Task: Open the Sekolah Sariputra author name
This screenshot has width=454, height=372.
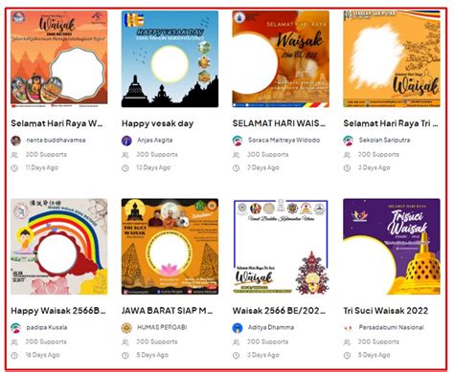Action: [x=384, y=140]
